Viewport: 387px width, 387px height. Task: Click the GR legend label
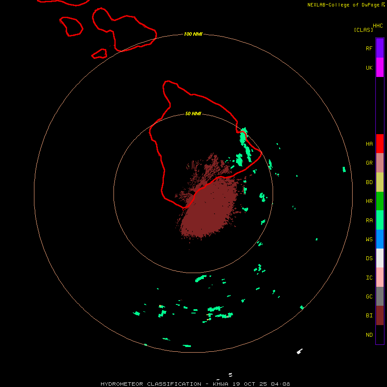(369, 163)
